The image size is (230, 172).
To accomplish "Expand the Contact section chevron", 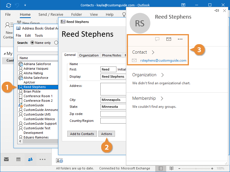I will [x=153, y=52].
